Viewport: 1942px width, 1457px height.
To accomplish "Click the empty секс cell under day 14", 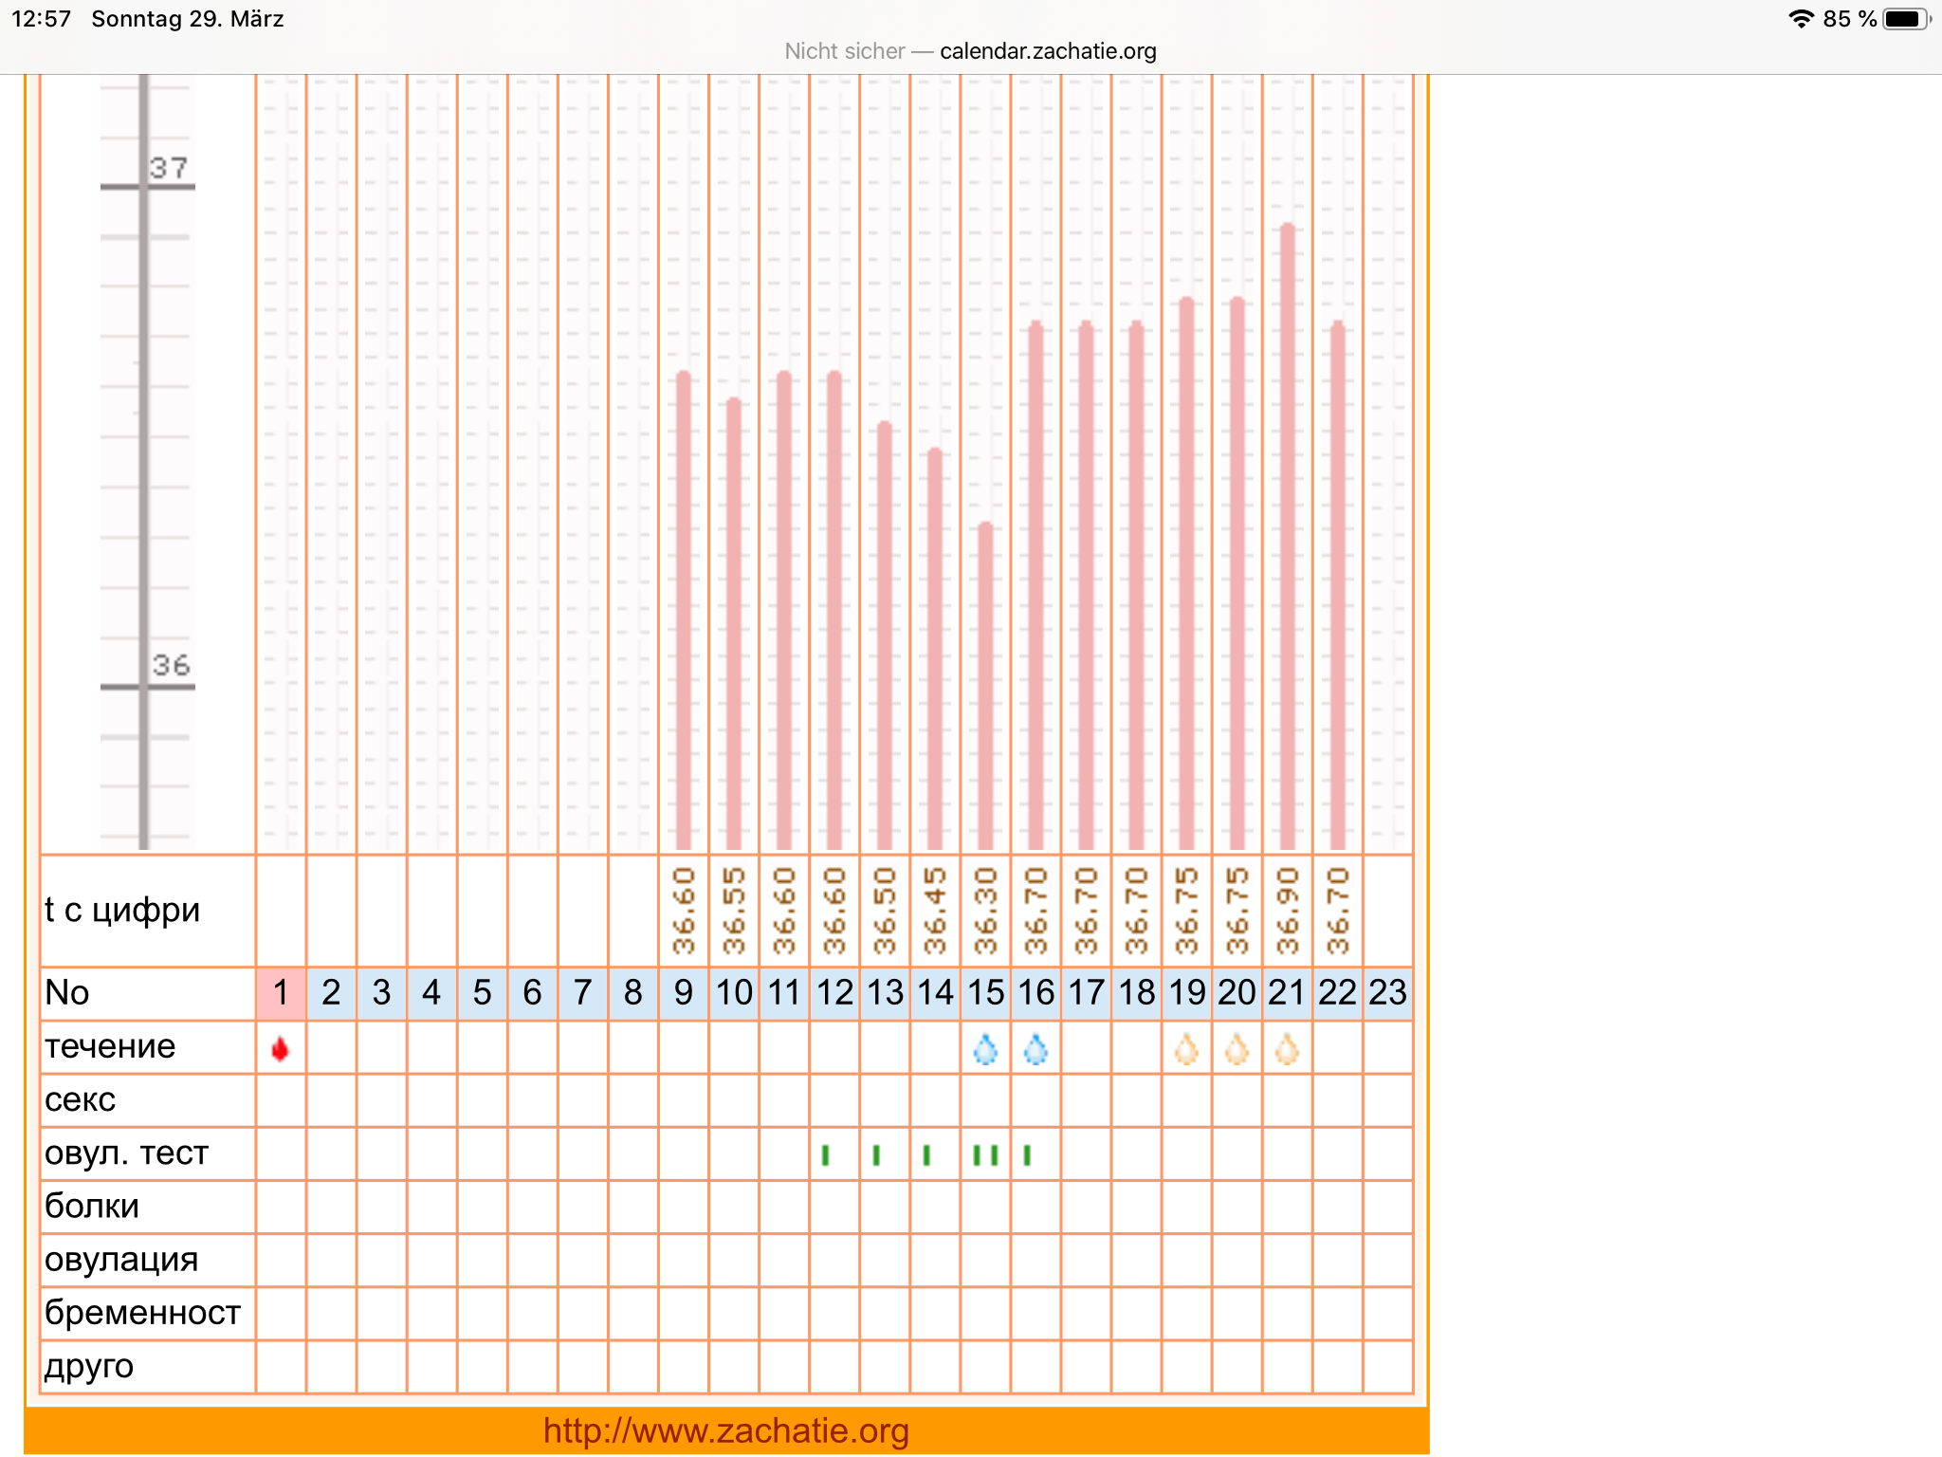I will [935, 1100].
